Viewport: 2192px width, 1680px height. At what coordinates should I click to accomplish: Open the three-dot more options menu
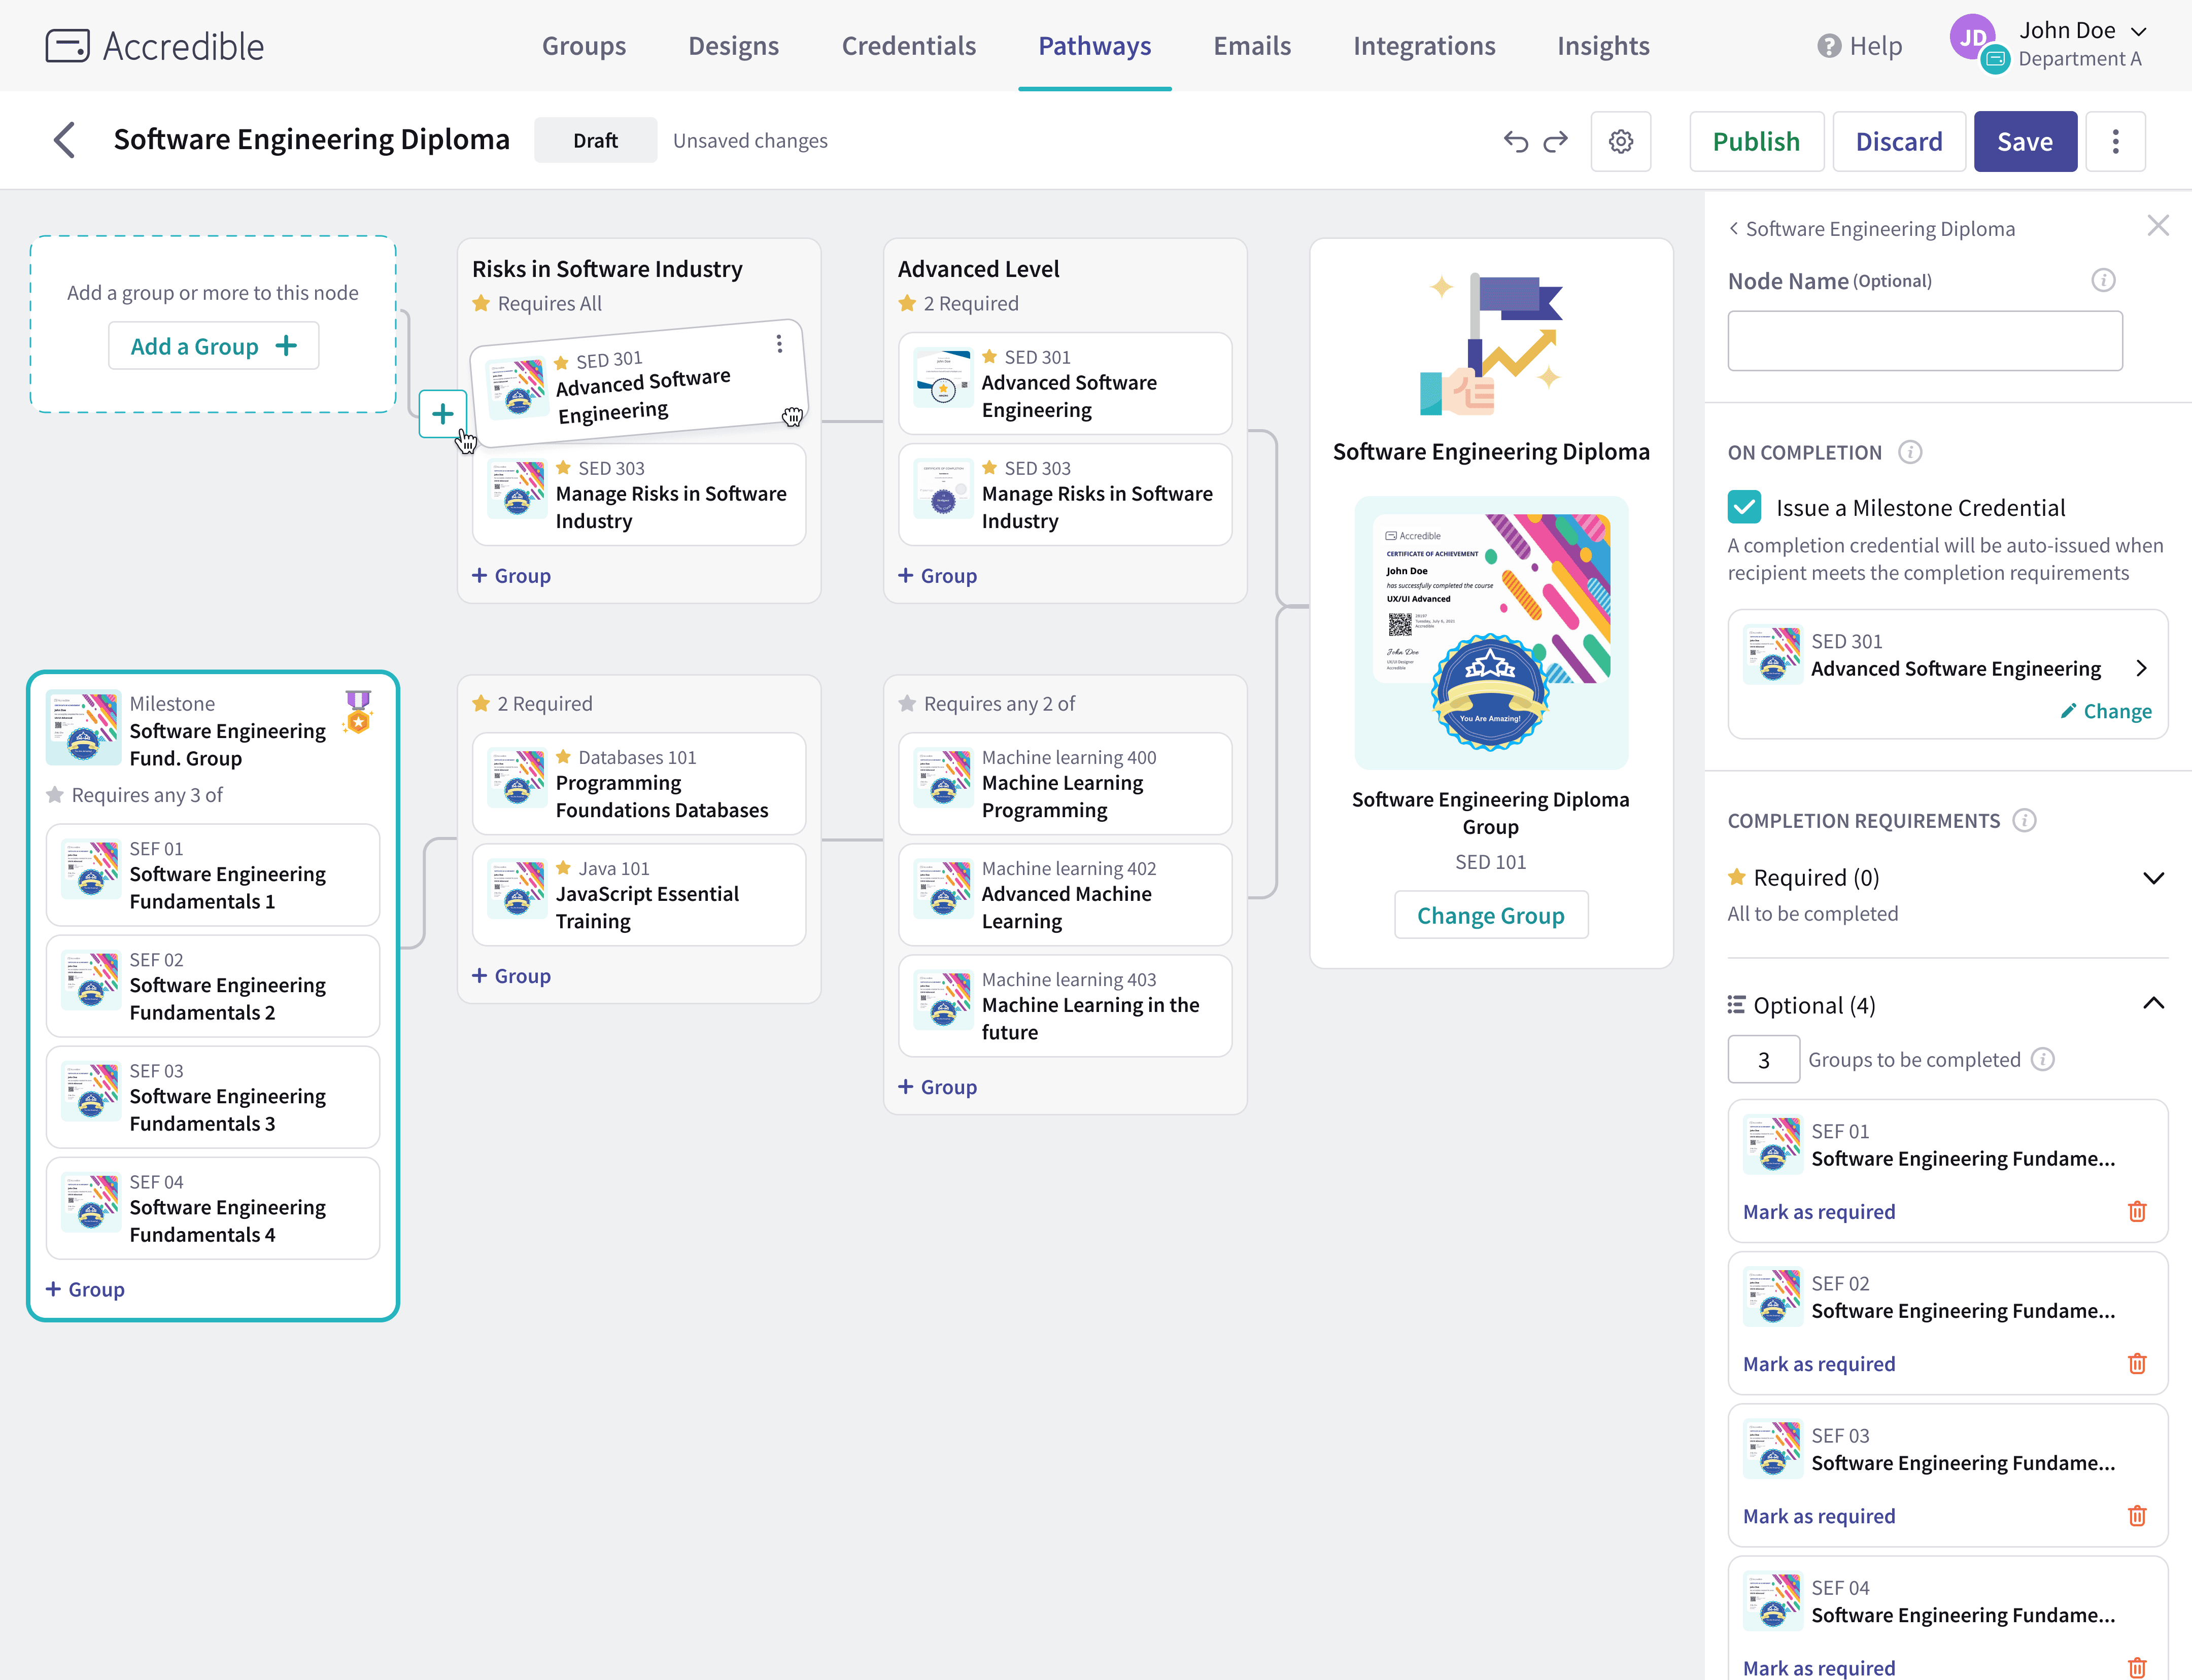[x=2115, y=141]
